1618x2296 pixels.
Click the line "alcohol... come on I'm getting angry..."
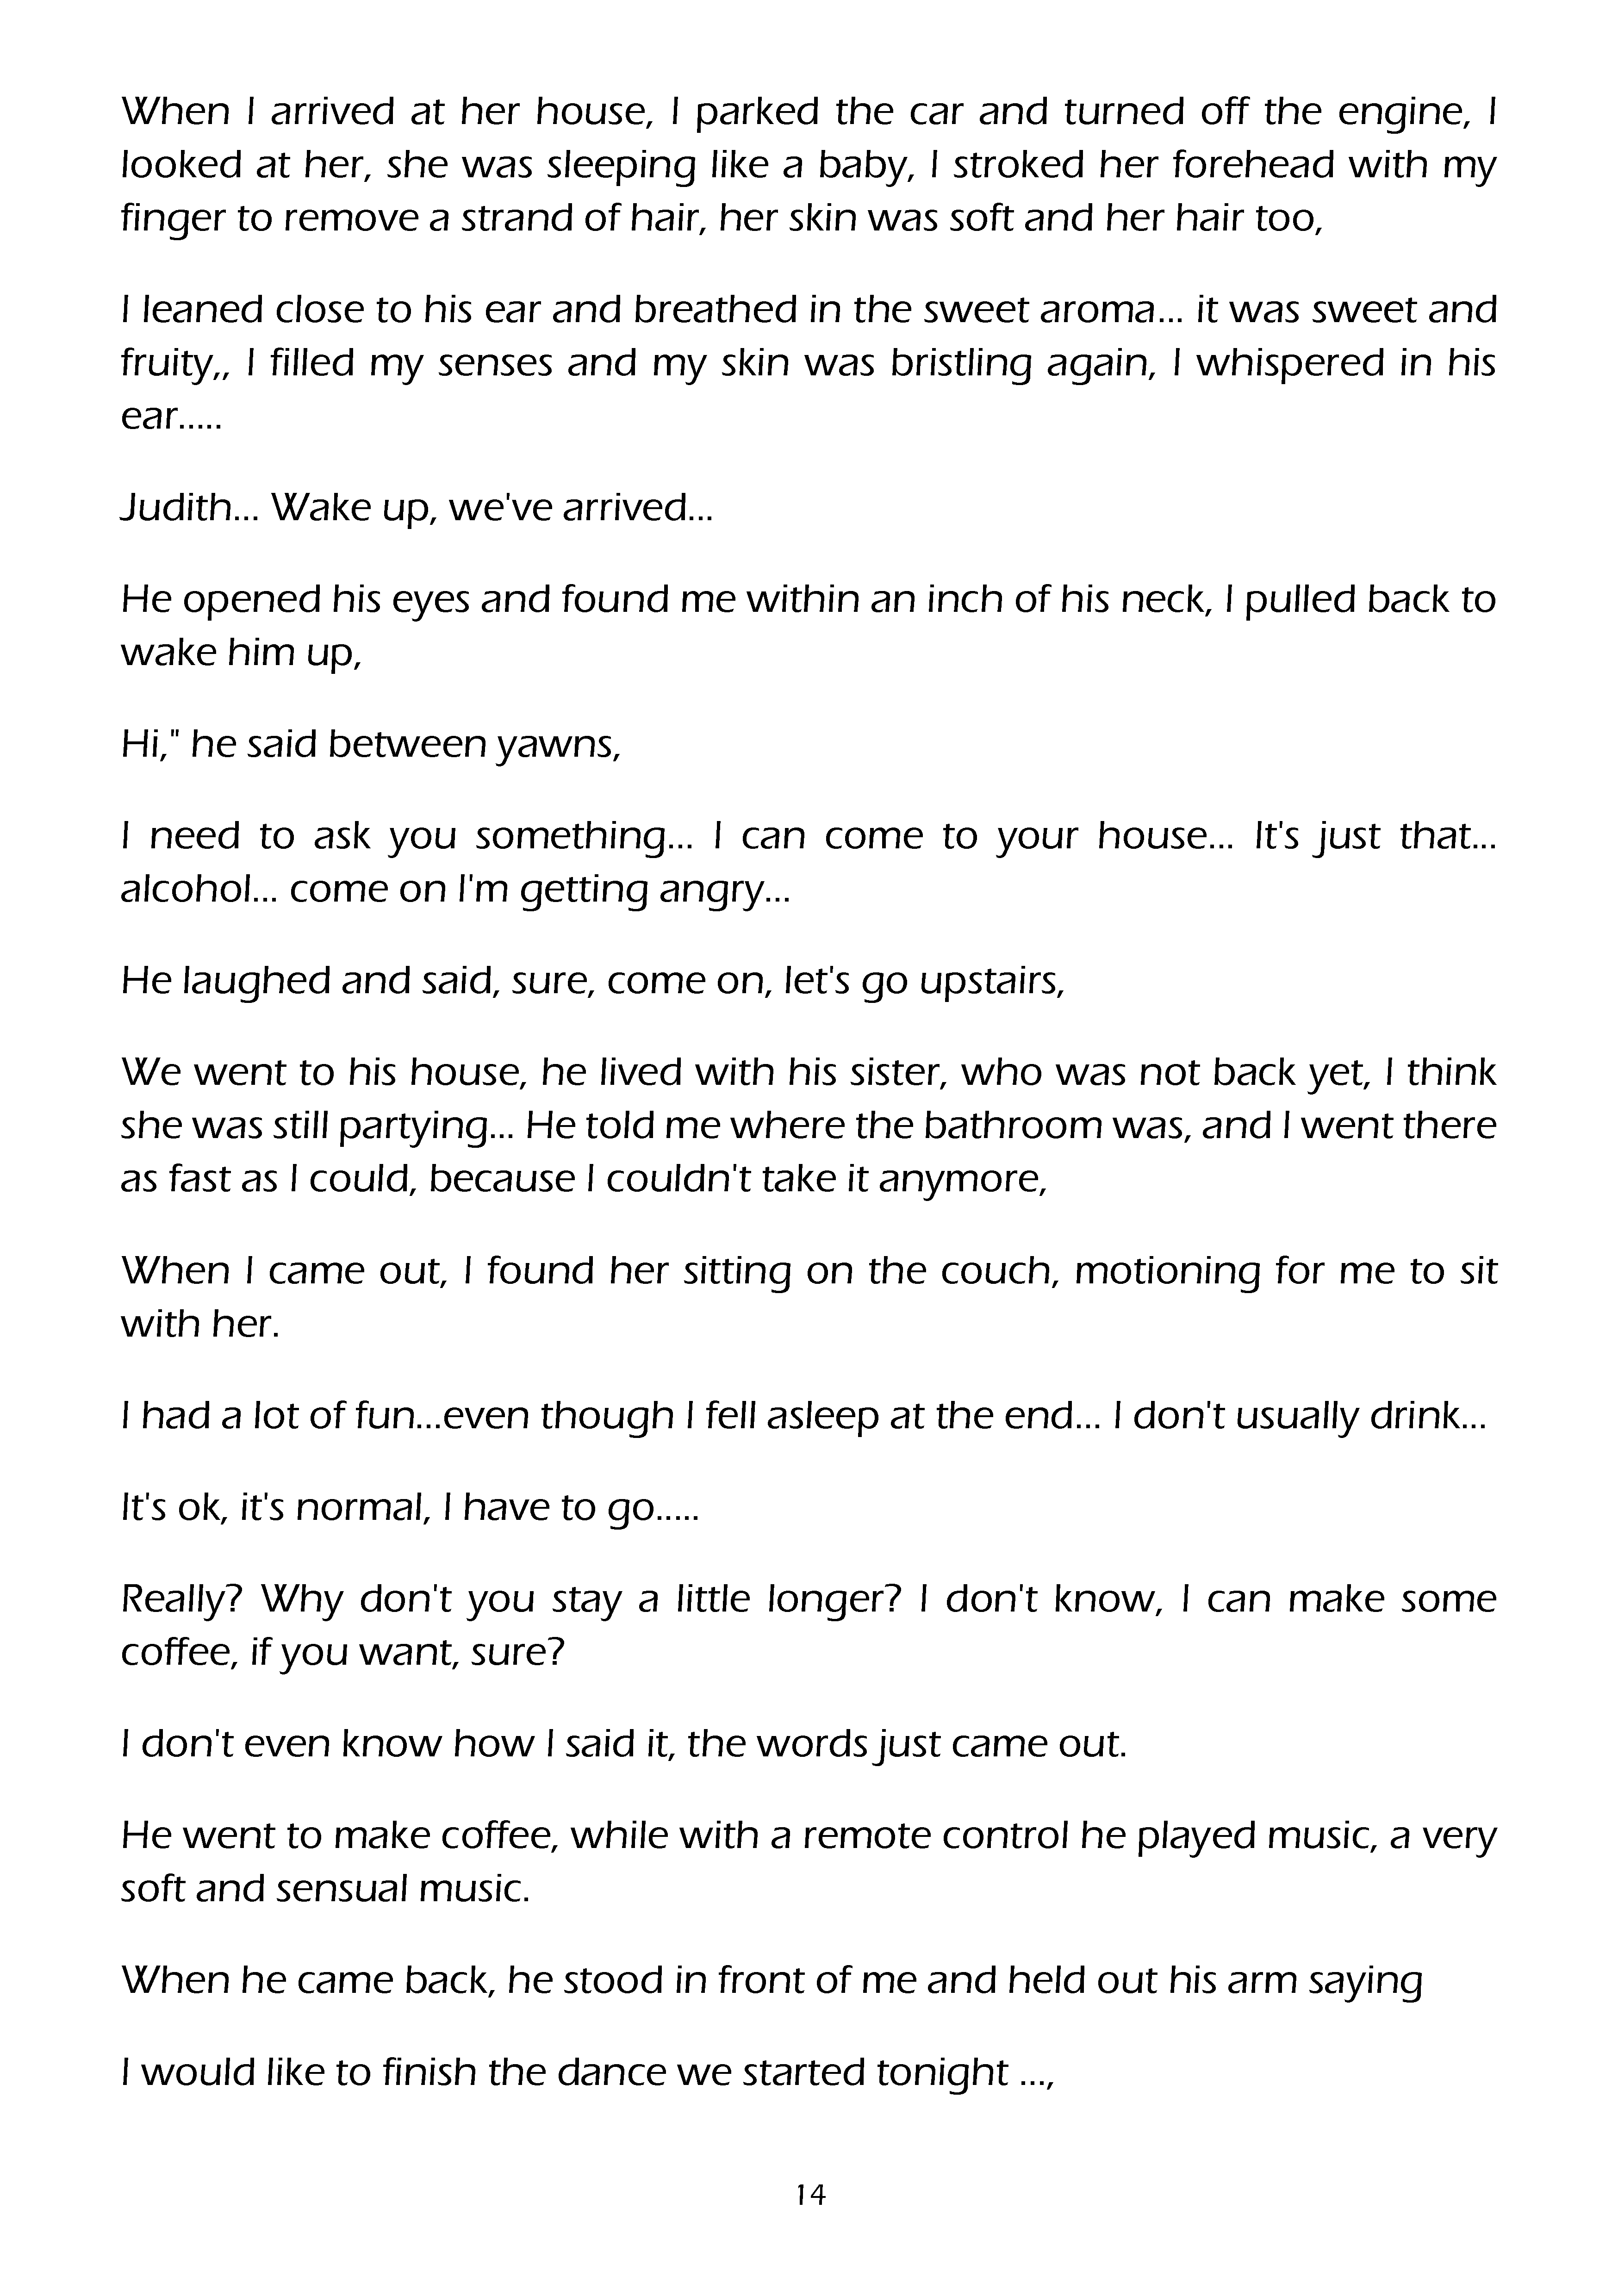pos(455,889)
